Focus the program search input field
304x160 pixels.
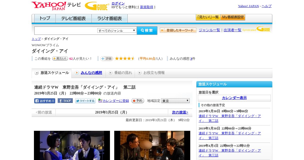pos(66,31)
